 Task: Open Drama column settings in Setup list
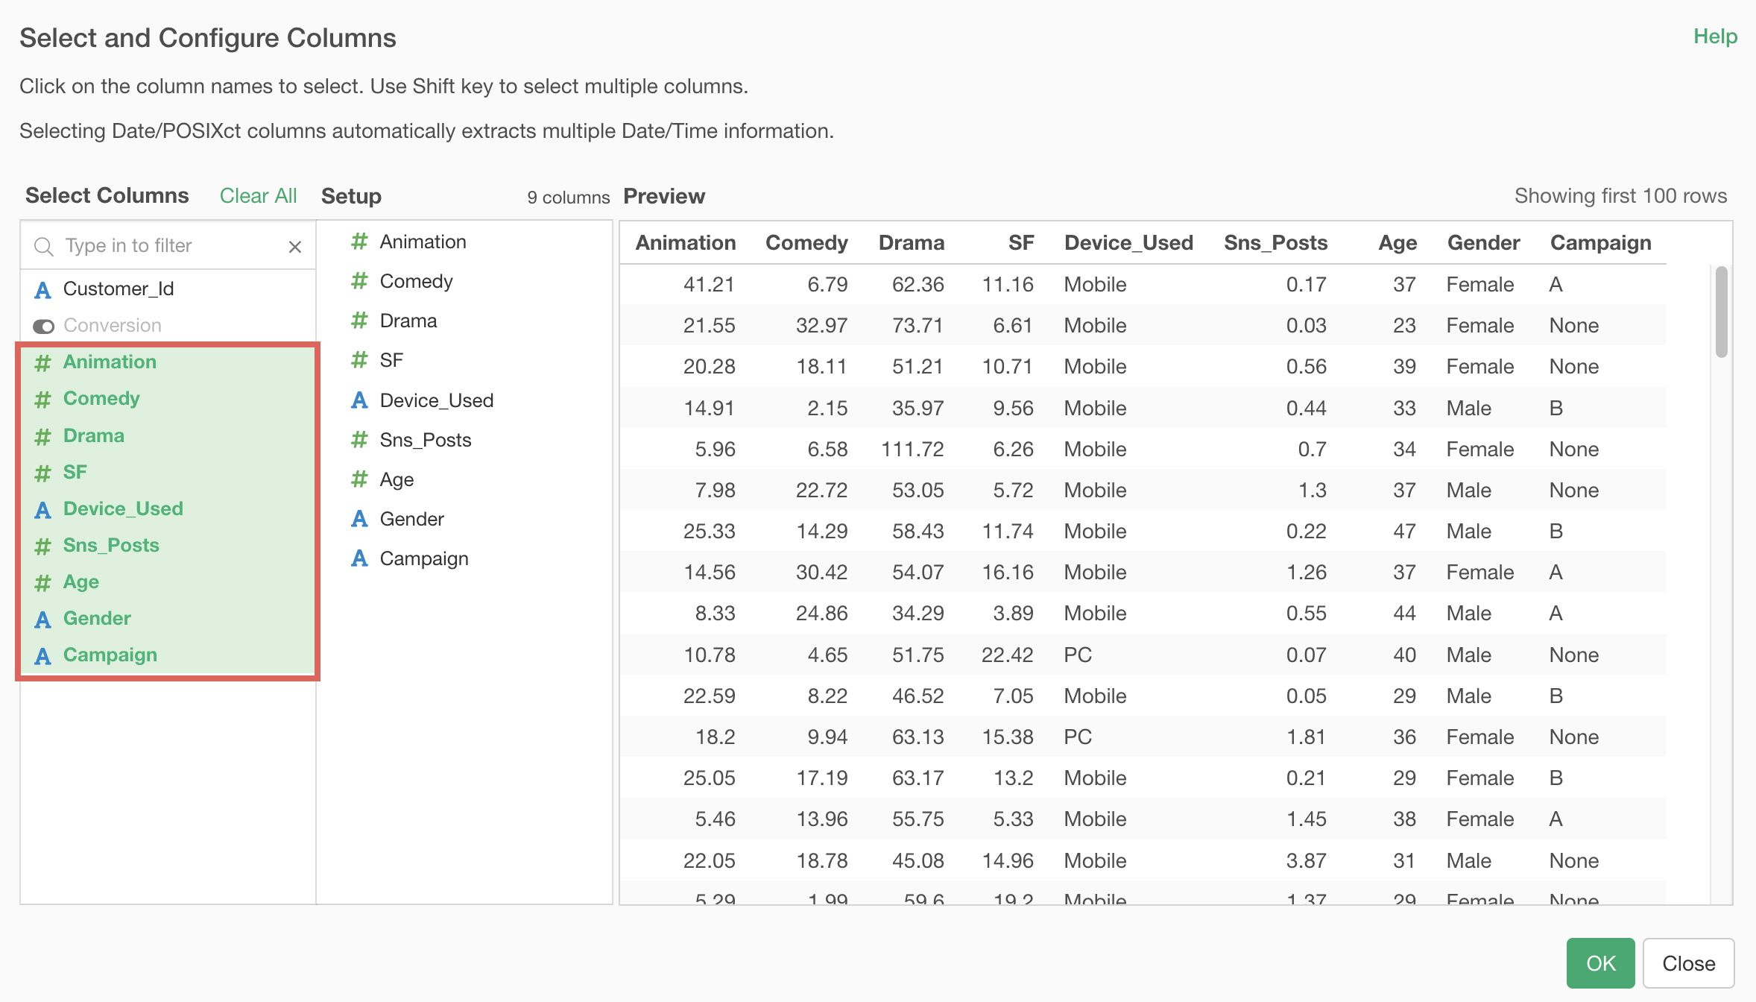[x=408, y=321]
